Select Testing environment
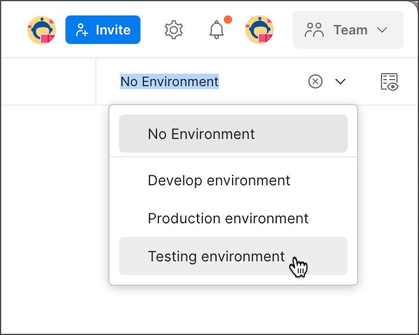This screenshot has width=419, height=335. pos(233,256)
